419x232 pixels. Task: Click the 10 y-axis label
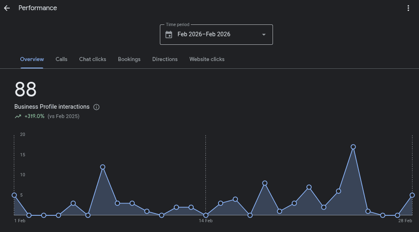pyautogui.click(x=23, y=175)
